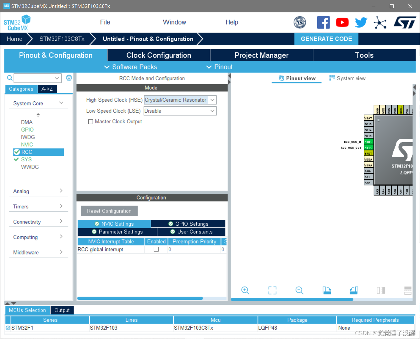The height and width of the screenshot is (339, 420).
Task: Open the File menu
Action: 105,22
